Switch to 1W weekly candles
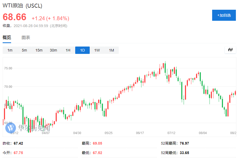 (97, 50)
